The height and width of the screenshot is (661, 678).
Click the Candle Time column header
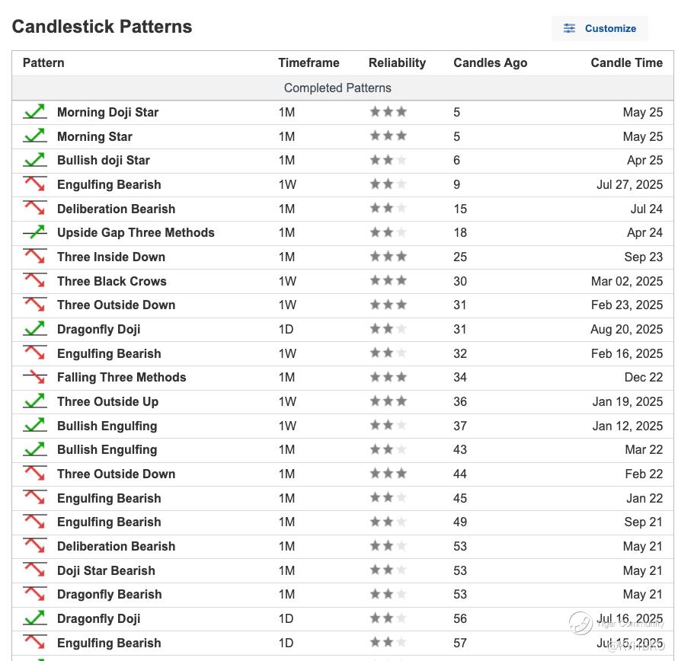click(x=626, y=63)
